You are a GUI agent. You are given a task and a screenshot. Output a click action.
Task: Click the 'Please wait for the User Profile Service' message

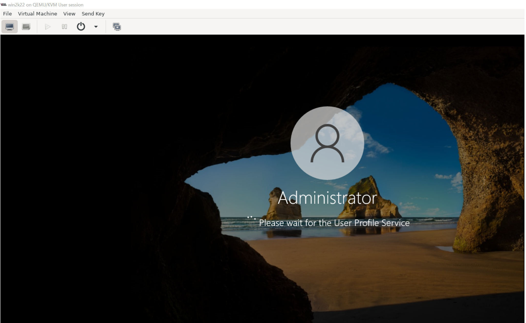(334, 223)
